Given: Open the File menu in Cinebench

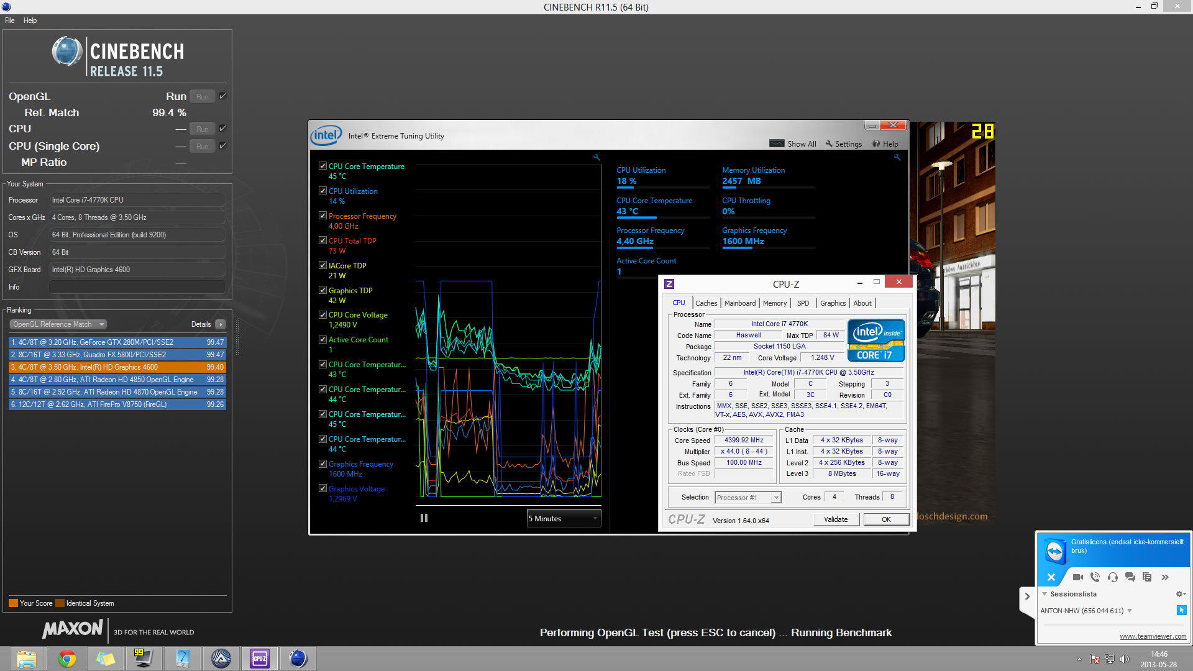Looking at the screenshot, I should 9,21.
